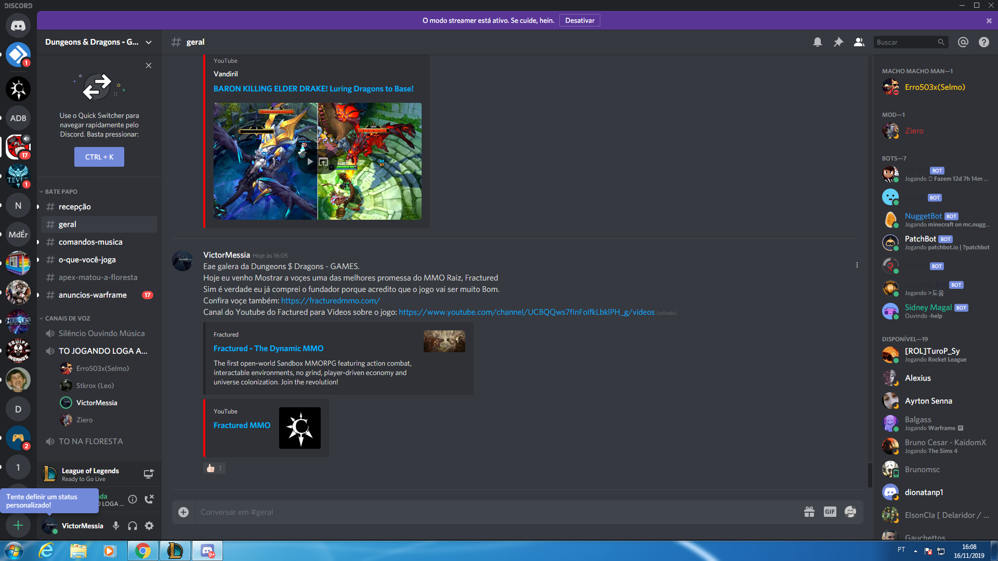The width and height of the screenshot is (998, 561).
Task: Open Nitro gift icon
Action: click(x=809, y=512)
